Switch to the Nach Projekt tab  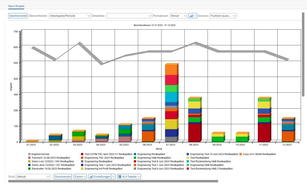point(16,6)
